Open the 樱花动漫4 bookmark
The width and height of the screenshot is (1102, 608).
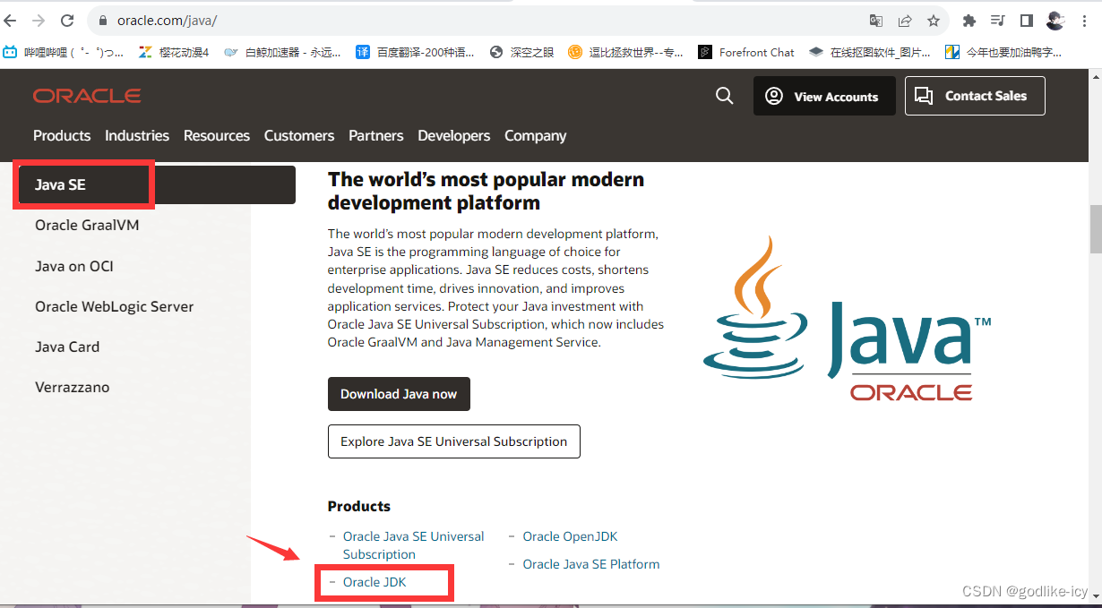pyautogui.click(x=174, y=52)
